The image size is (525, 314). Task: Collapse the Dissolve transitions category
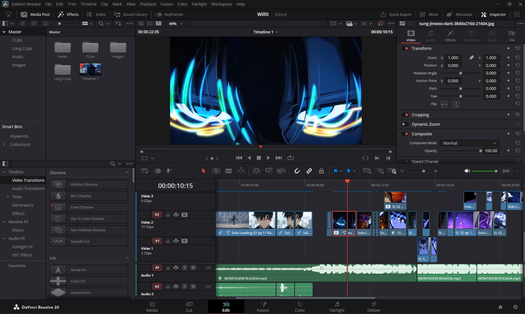pos(127,173)
